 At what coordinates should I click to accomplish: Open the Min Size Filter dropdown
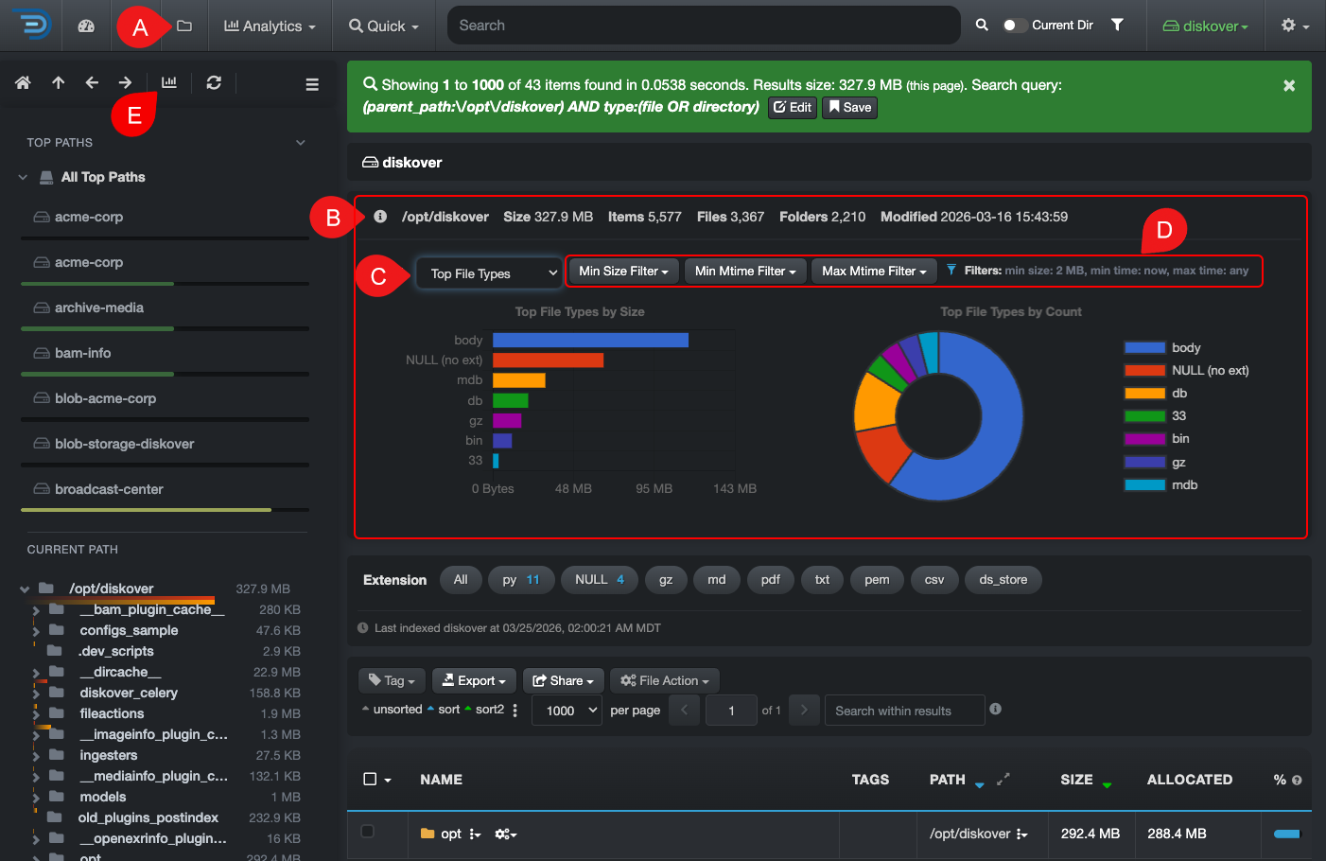[623, 271]
